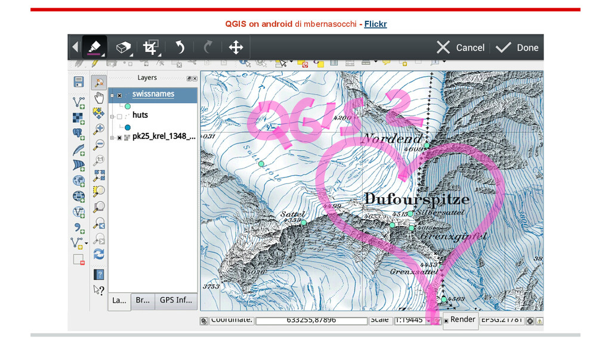This screenshot has width=611, height=343.
Task: Zoom to native 1:1 resolution
Action: (x=99, y=160)
